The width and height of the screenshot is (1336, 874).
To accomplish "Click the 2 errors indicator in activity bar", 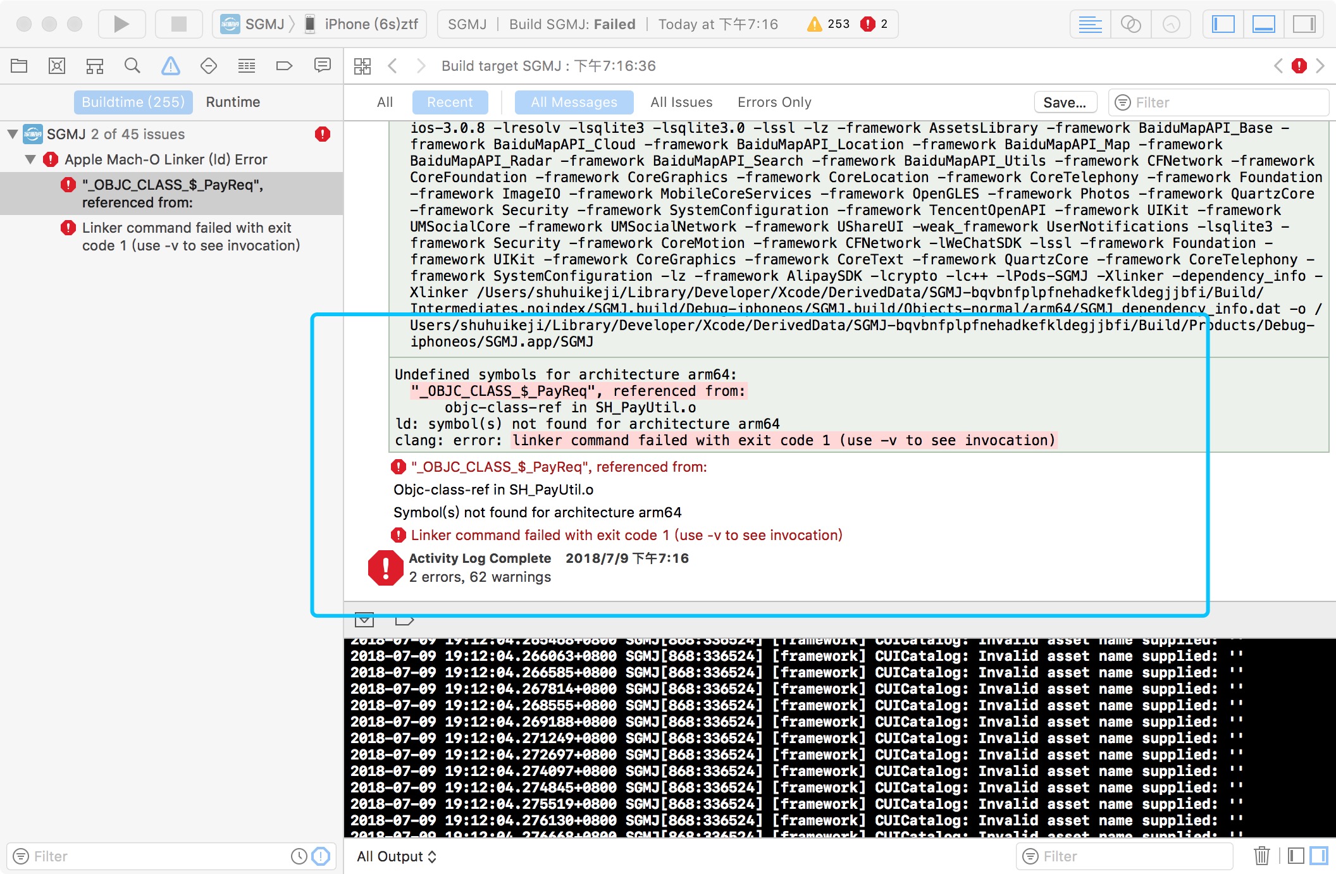I will 875,24.
